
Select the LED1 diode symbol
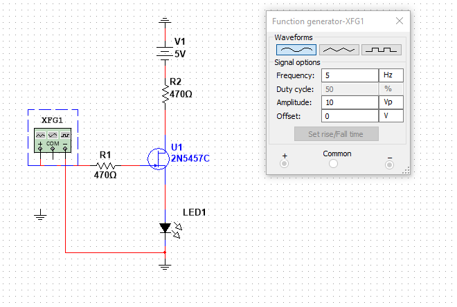pyautogui.click(x=165, y=227)
